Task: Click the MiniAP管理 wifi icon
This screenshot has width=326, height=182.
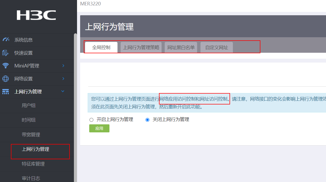Action: pos(5,66)
